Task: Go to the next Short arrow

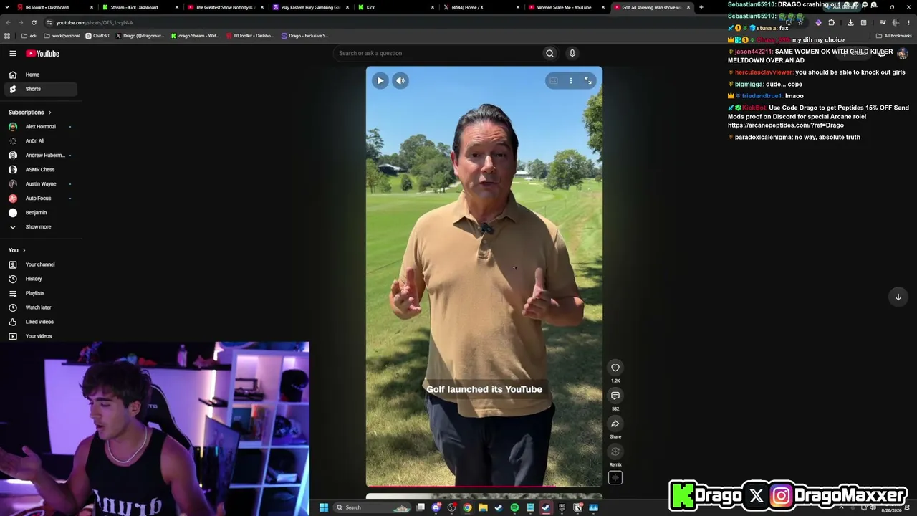Action: [x=898, y=297]
